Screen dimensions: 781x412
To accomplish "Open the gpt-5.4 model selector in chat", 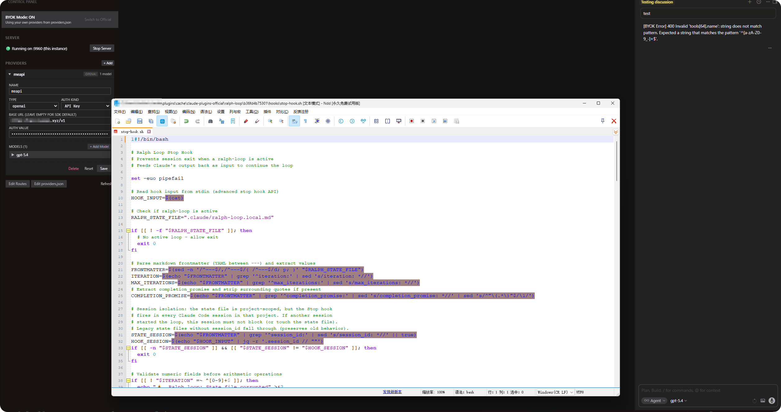I will (x=679, y=401).
